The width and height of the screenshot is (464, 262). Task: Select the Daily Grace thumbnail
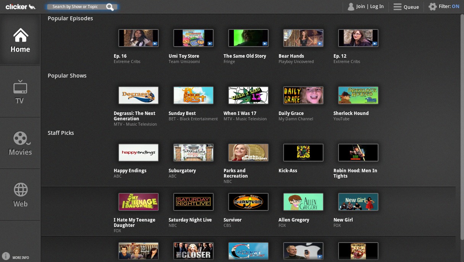click(303, 95)
